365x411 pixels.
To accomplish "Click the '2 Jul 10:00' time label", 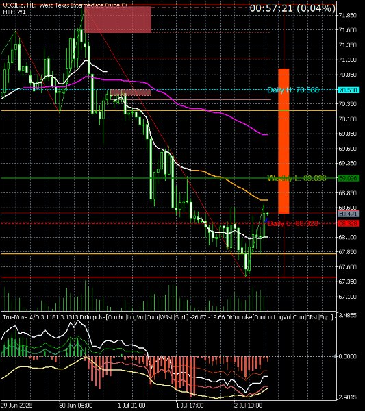I will (248, 406).
